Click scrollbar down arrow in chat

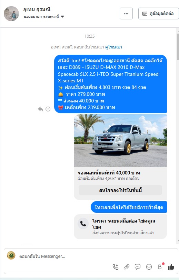tap(178, 241)
